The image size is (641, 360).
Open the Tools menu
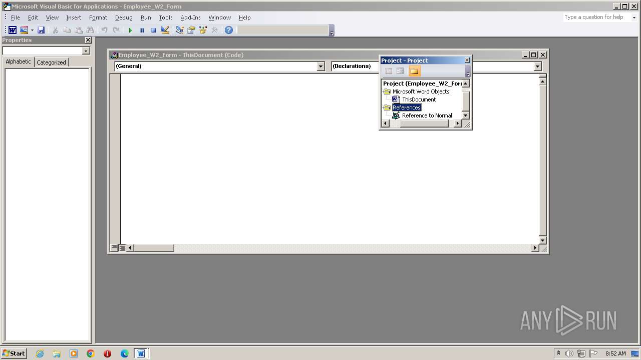[166, 17]
